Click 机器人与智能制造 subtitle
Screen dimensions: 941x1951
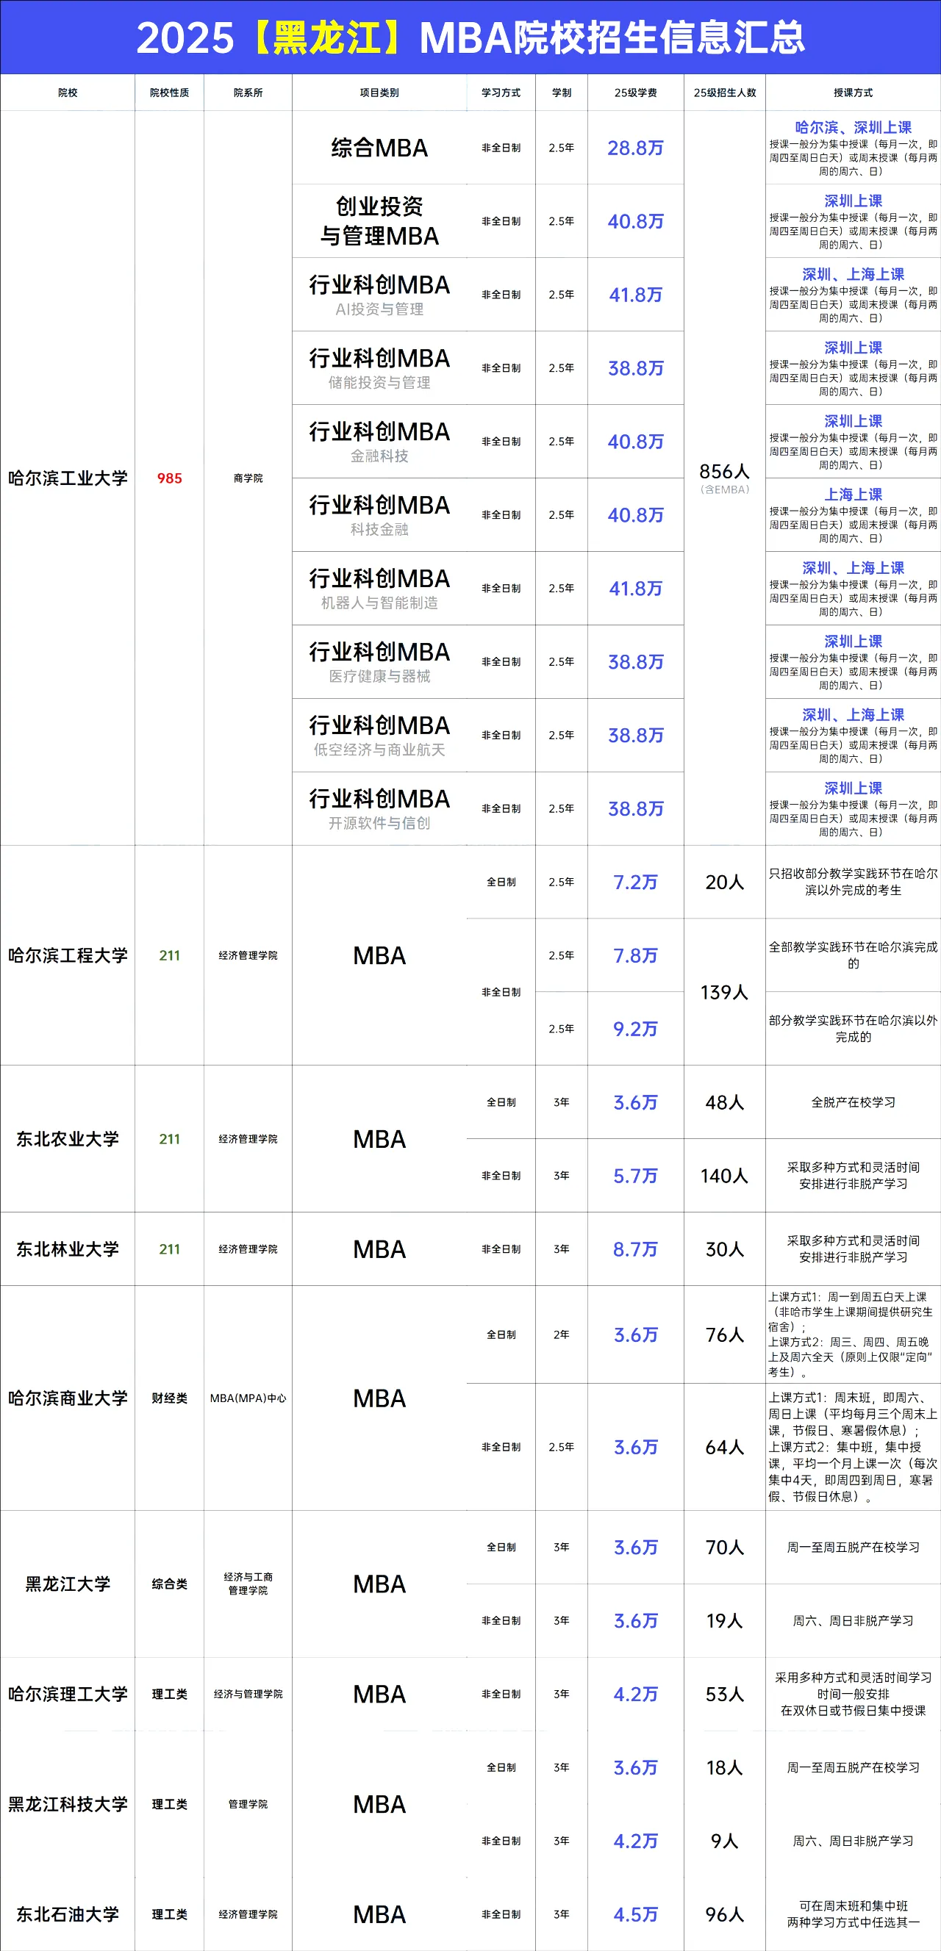379,603
